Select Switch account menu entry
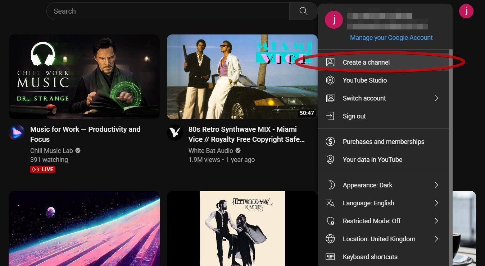The height and width of the screenshot is (266, 485). pos(384,98)
